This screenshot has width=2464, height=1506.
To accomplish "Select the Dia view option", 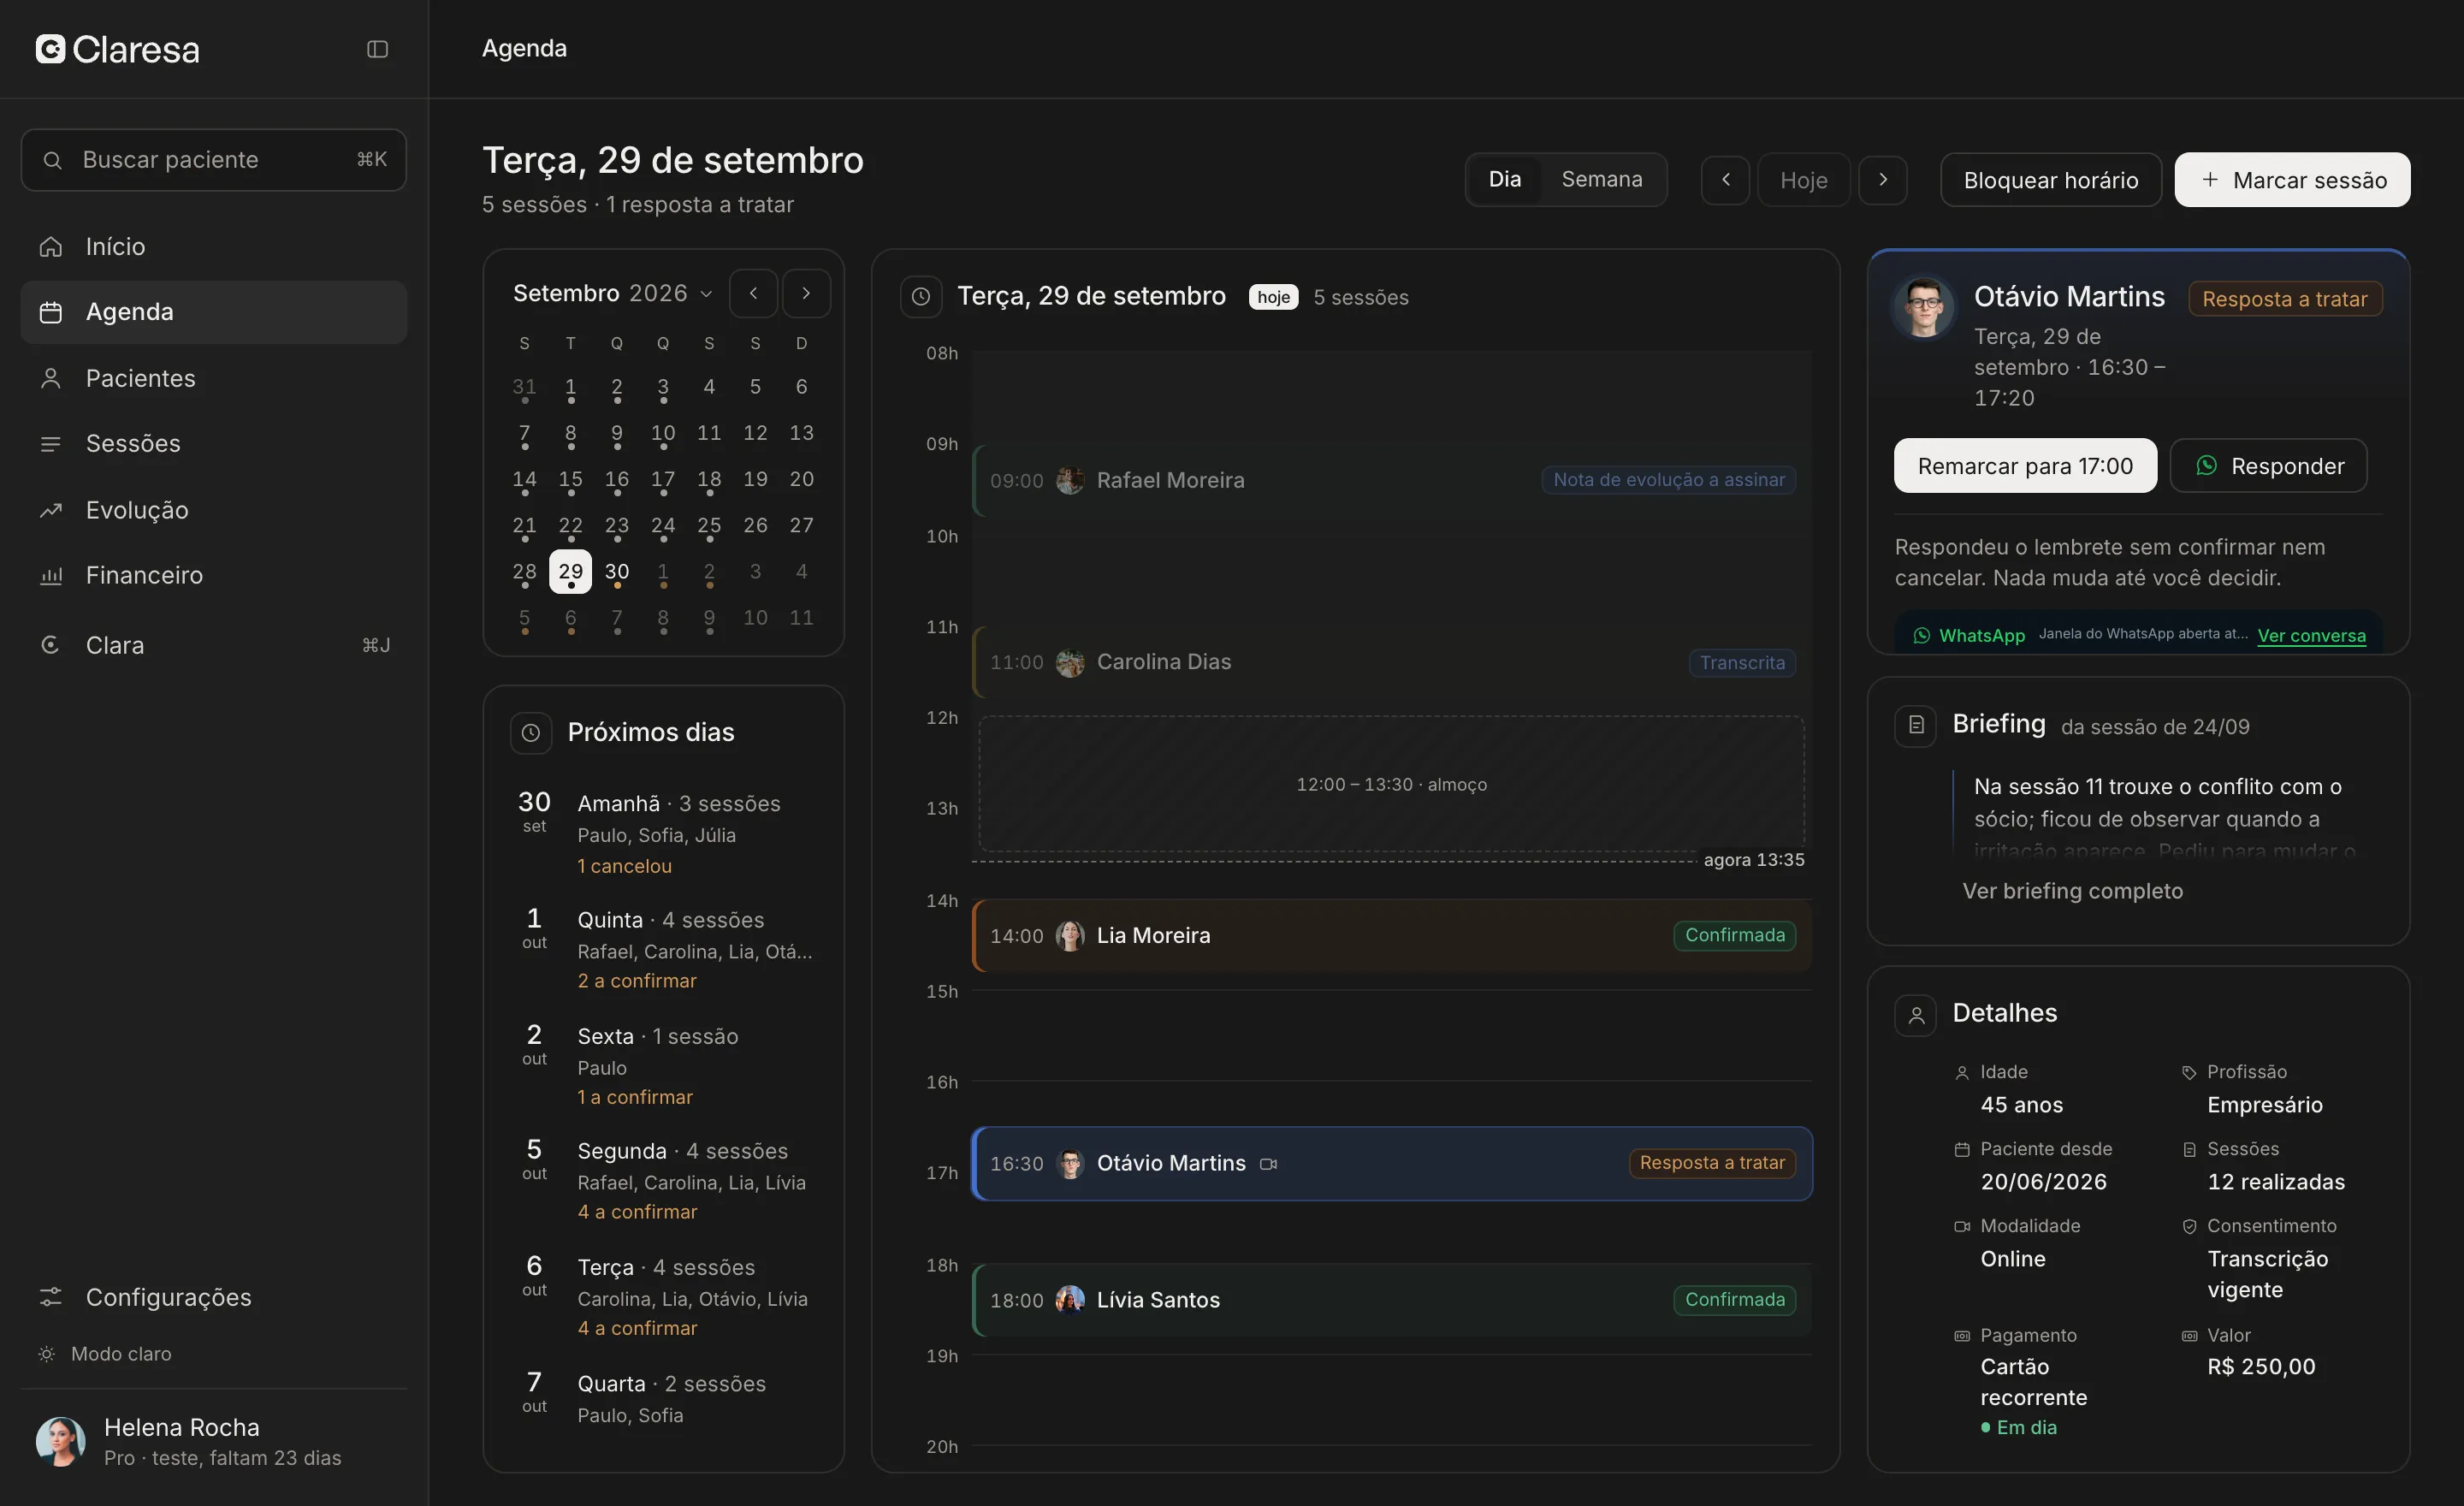I will pos(1504,179).
